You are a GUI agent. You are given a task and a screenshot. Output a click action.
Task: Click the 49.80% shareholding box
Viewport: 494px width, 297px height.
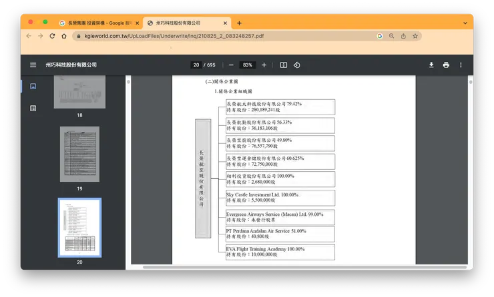click(280, 143)
